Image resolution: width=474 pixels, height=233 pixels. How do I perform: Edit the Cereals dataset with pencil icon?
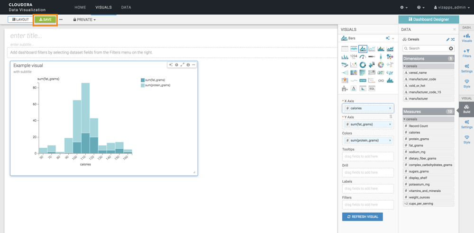(x=447, y=39)
